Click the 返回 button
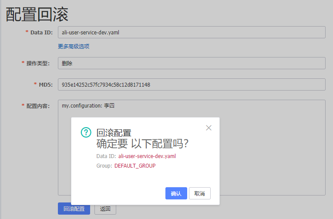 click(105, 209)
